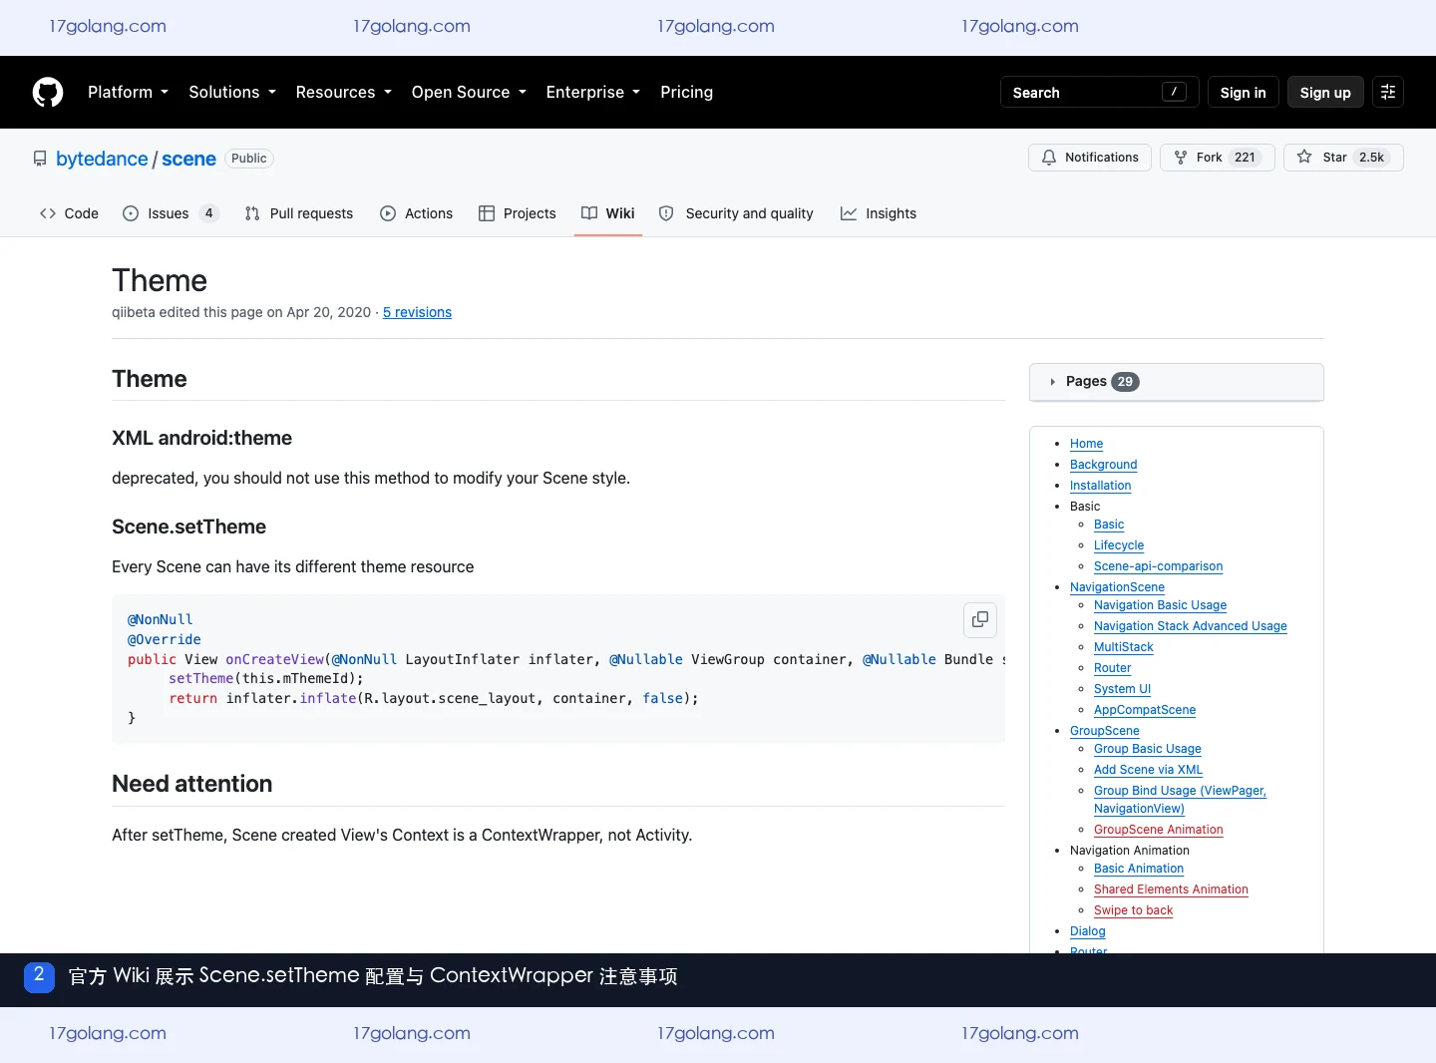The image size is (1436, 1063).
Task: Switch to the Actions tab
Action: click(416, 213)
